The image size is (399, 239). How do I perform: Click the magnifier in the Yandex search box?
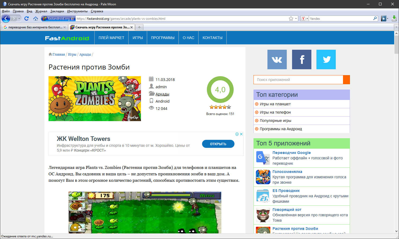coord(375,18)
